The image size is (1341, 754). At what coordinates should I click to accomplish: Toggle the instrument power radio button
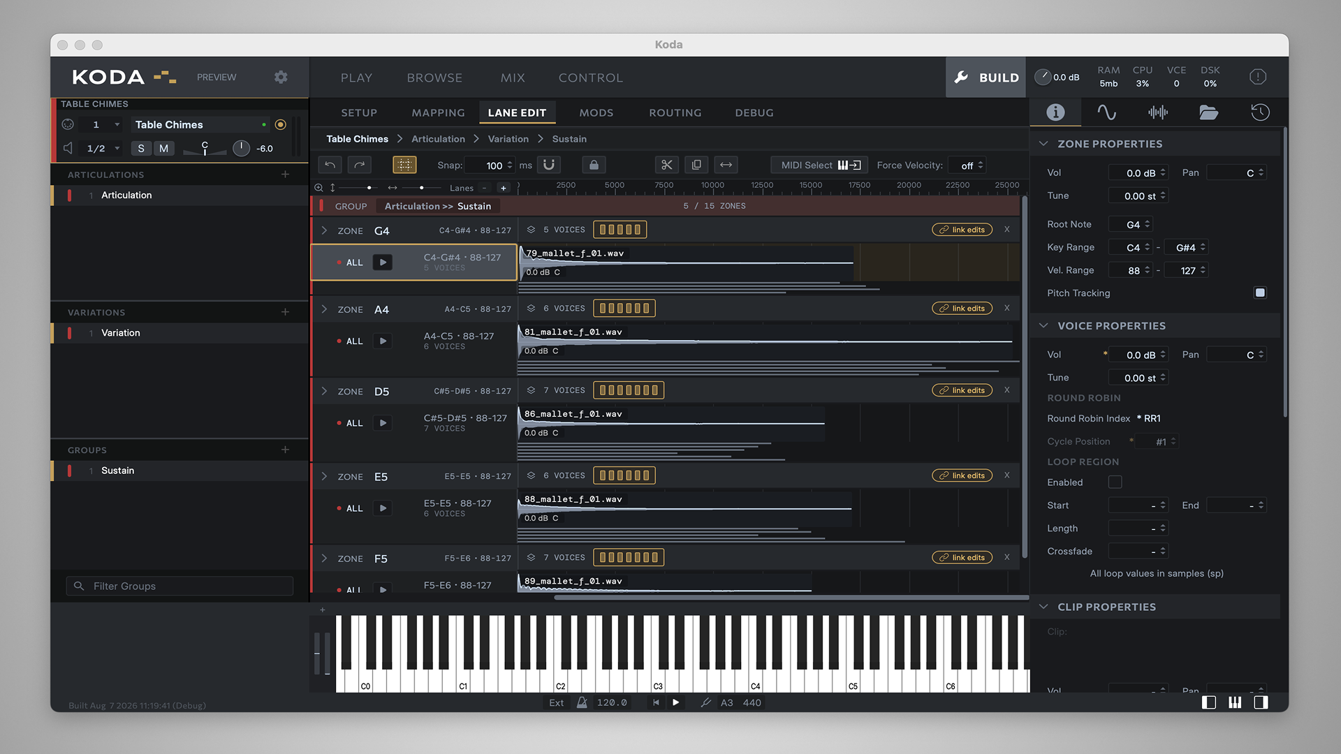click(281, 124)
